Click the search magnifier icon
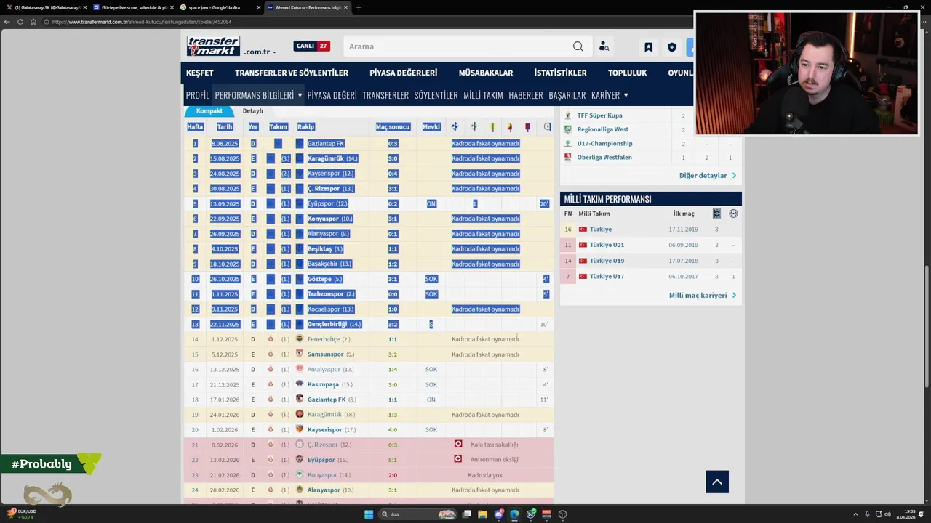931x523 pixels. pyautogui.click(x=578, y=46)
